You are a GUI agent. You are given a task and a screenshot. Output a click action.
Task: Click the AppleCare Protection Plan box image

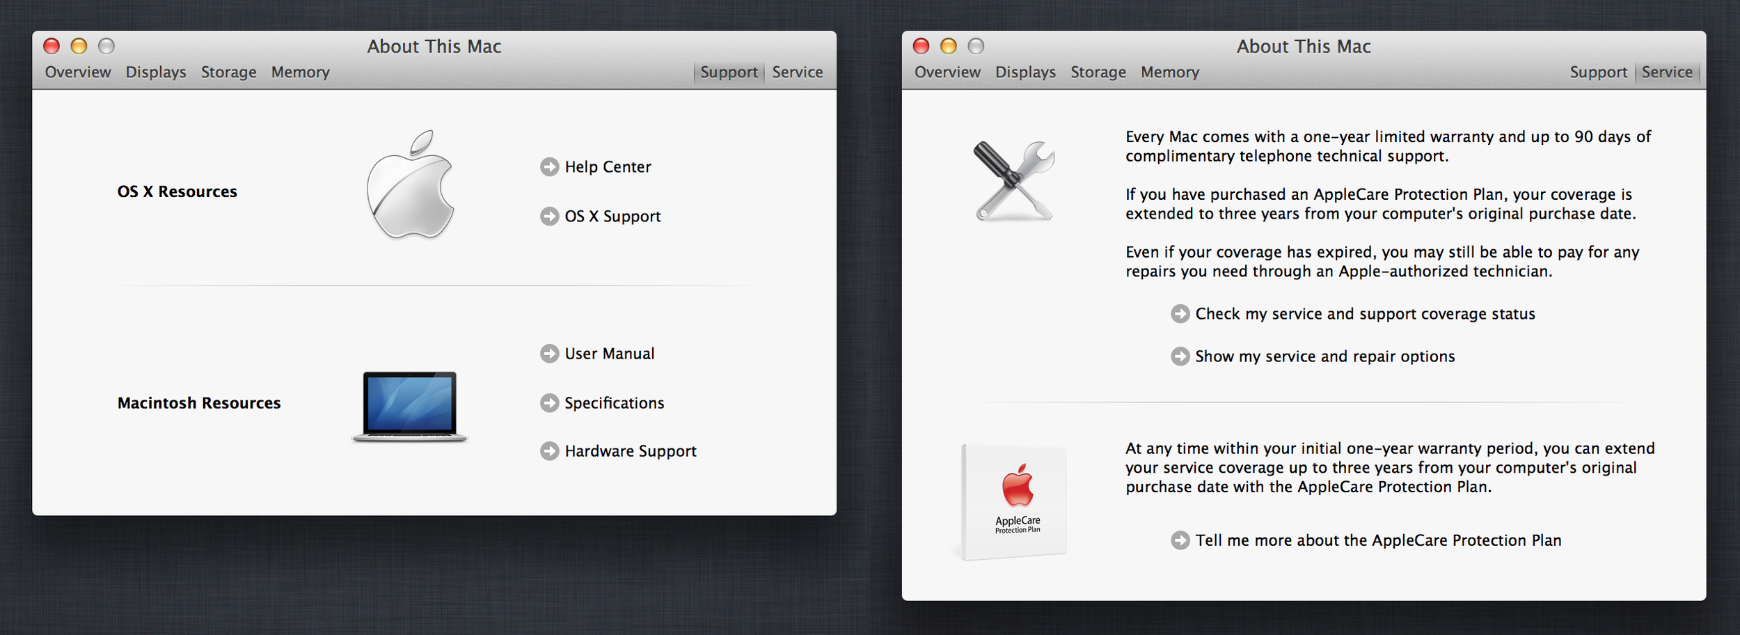tap(1013, 502)
